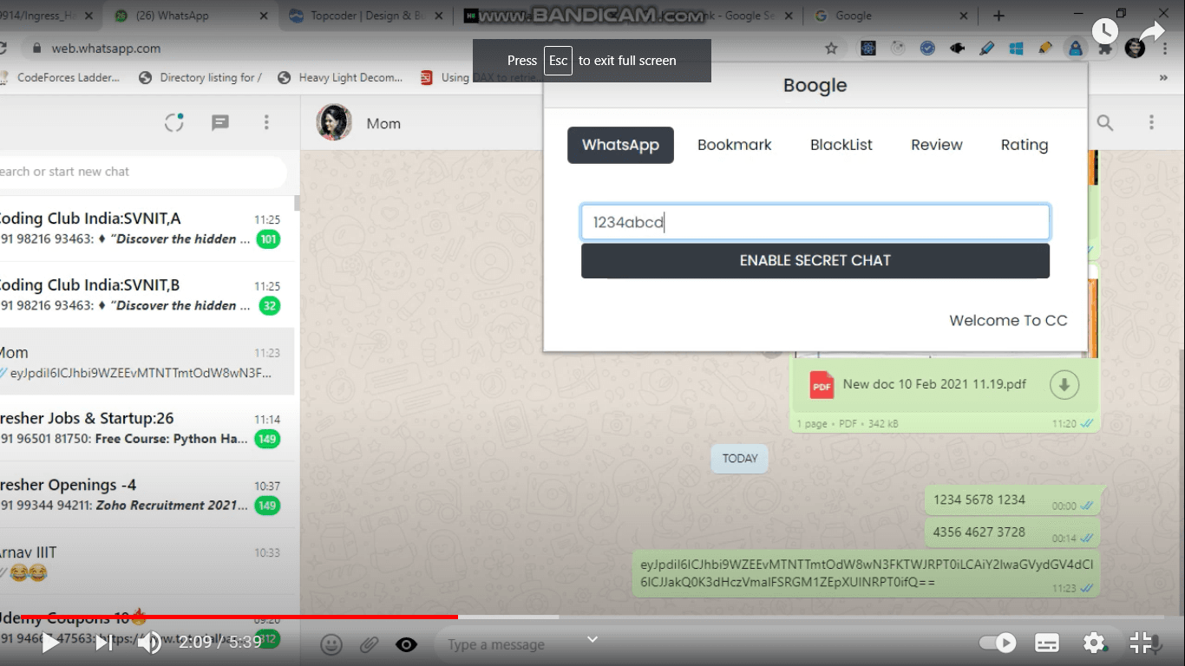Click YouTube Watch later clock icon

point(1105,32)
